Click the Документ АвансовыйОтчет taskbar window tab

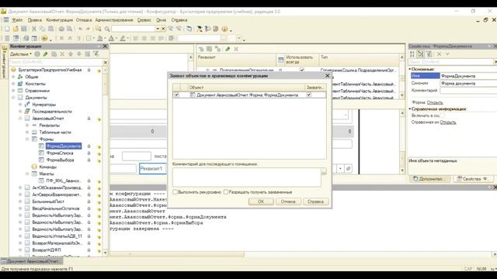(32, 261)
